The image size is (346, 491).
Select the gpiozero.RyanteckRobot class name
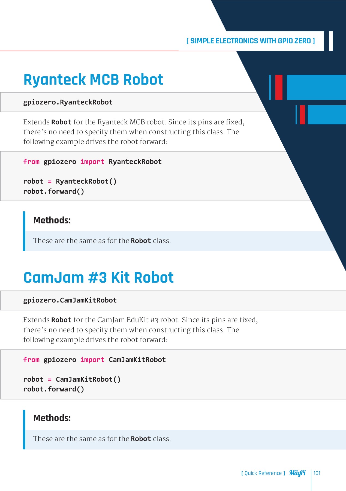pyautogui.click(x=68, y=102)
